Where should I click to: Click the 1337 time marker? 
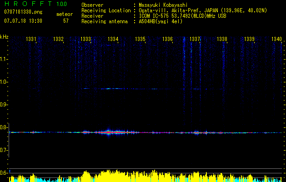pos(195,39)
